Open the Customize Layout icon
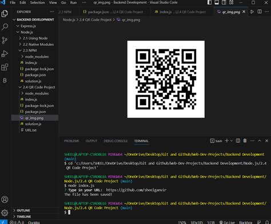 [x=231, y=2]
